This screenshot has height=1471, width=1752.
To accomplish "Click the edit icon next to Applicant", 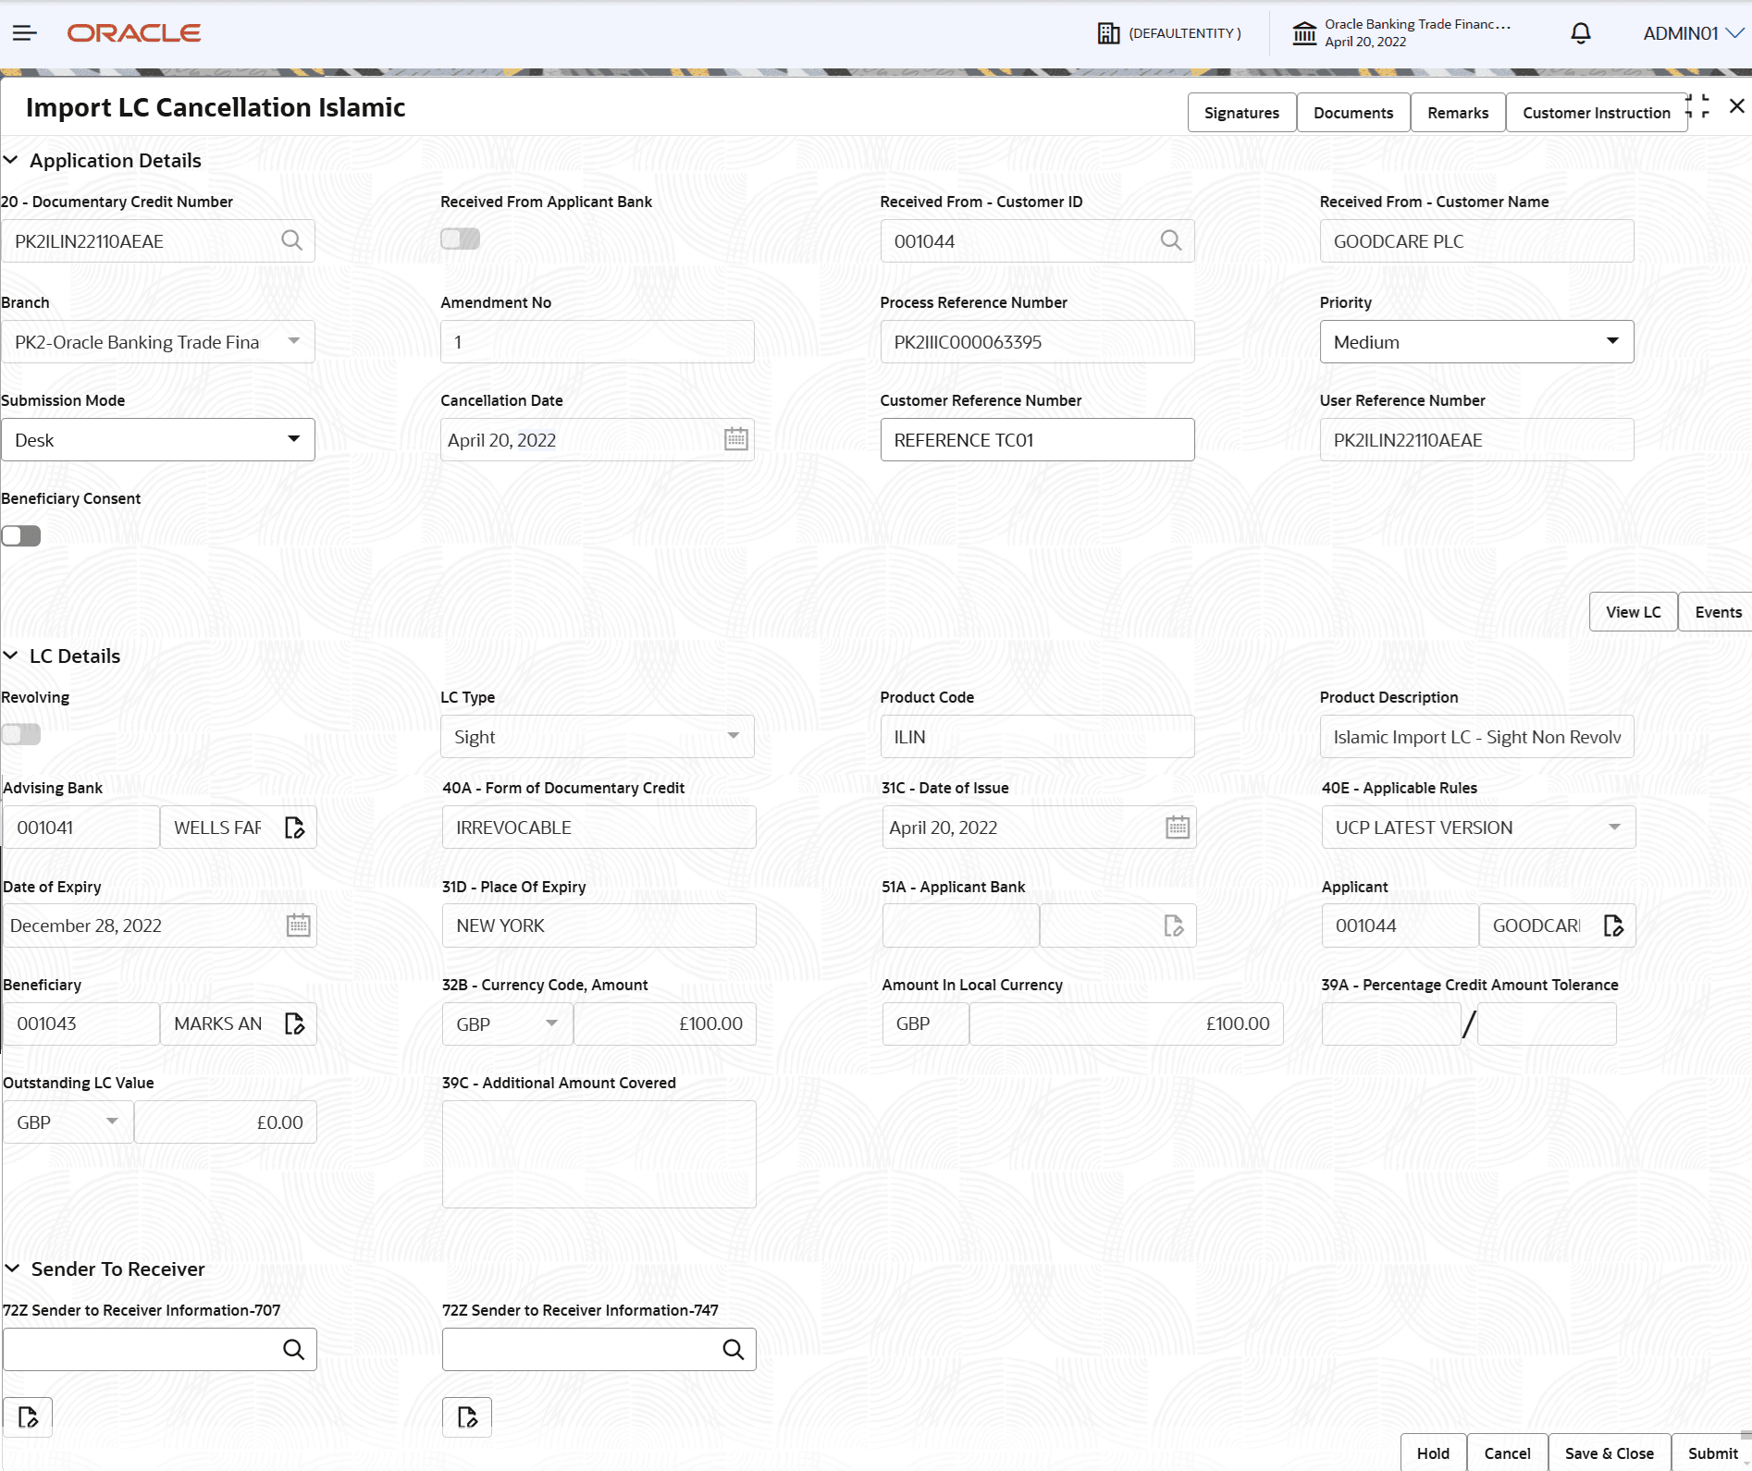I will pos(1615,925).
